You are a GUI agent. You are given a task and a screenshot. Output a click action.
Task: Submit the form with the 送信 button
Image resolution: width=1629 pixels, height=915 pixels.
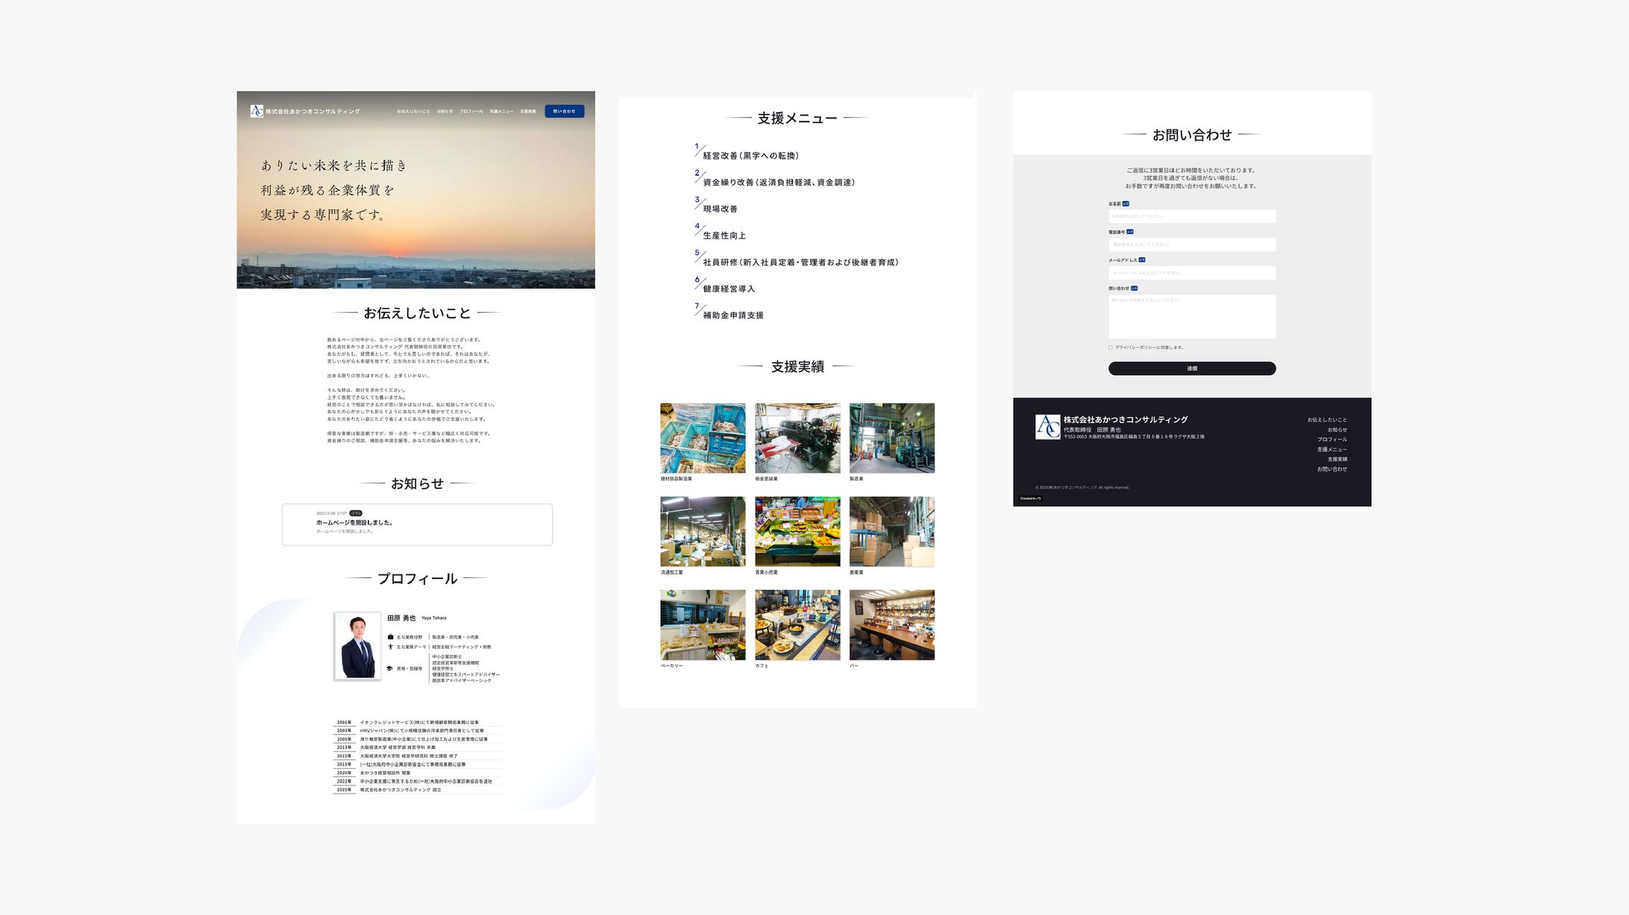click(x=1192, y=368)
